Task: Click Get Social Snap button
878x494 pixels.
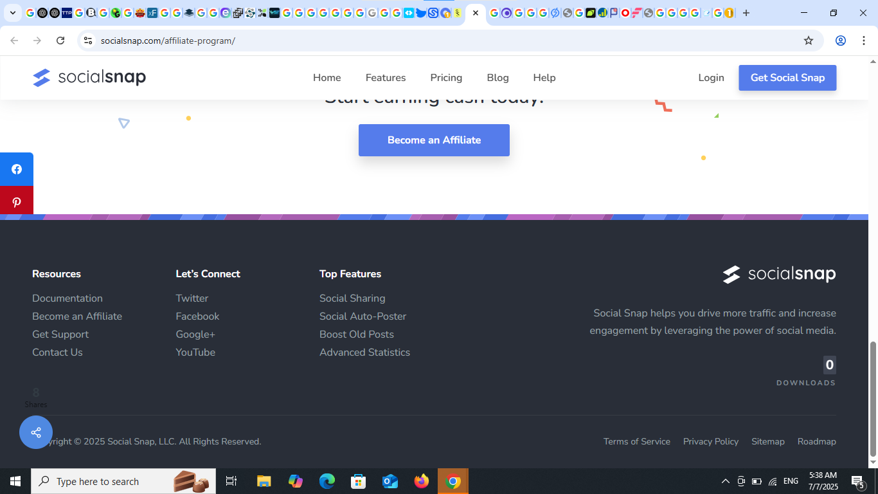Action: [x=787, y=78]
